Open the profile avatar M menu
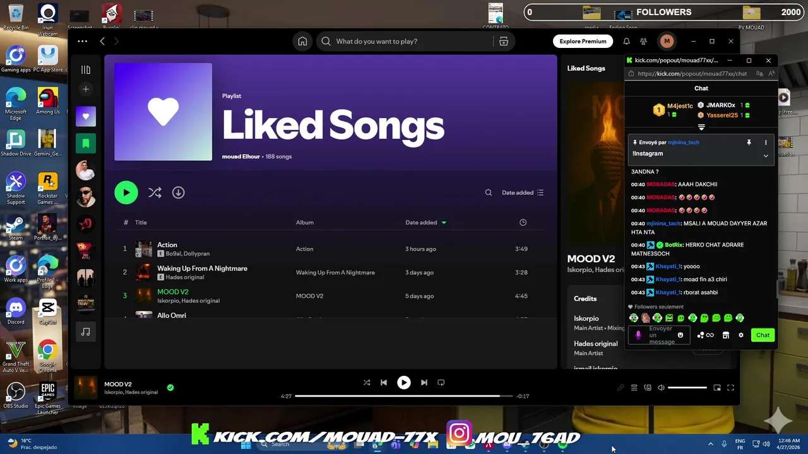 667,41
